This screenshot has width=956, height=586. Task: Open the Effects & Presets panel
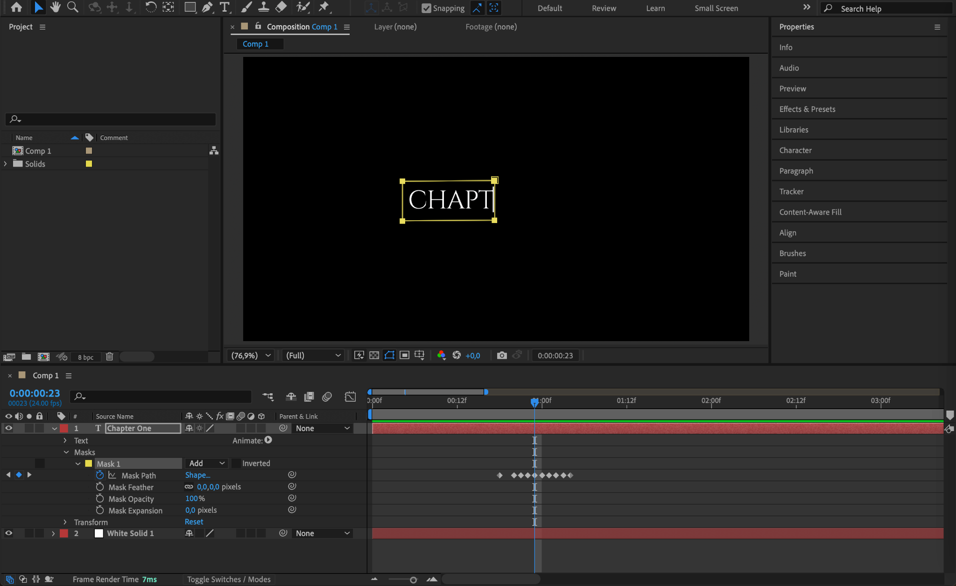coord(807,109)
